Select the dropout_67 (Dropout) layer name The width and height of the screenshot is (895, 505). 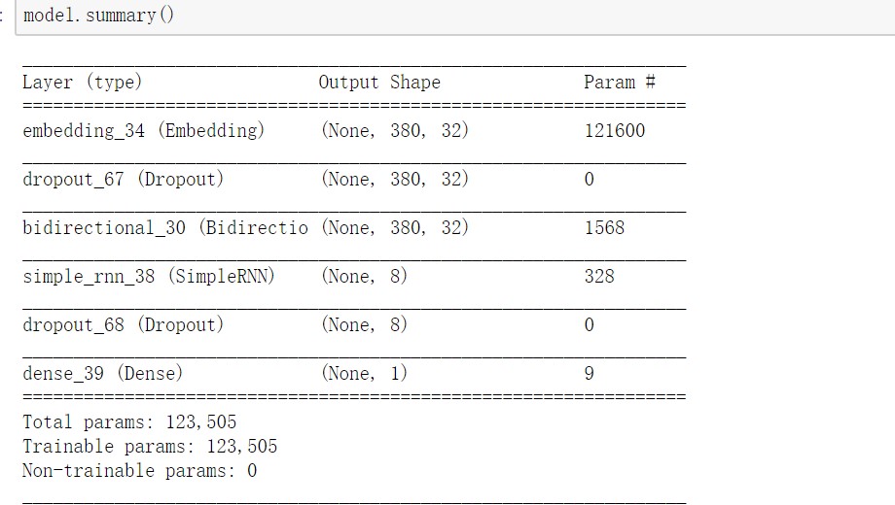coord(123,180)
